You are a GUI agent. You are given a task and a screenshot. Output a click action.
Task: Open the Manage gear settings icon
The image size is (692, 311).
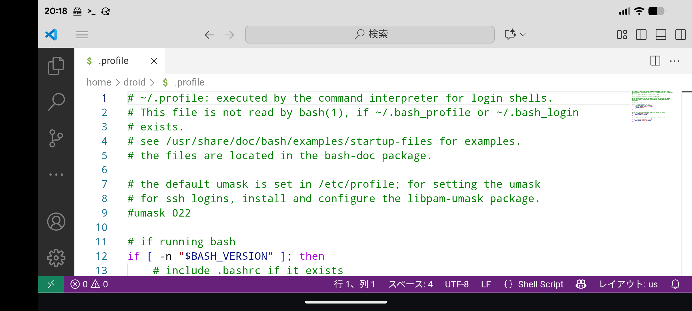[x=56, y=257]
